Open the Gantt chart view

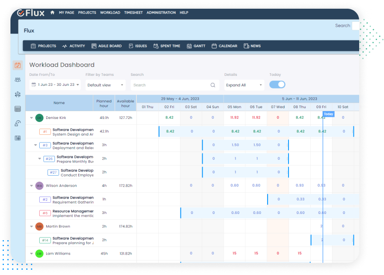coord(196,45)
